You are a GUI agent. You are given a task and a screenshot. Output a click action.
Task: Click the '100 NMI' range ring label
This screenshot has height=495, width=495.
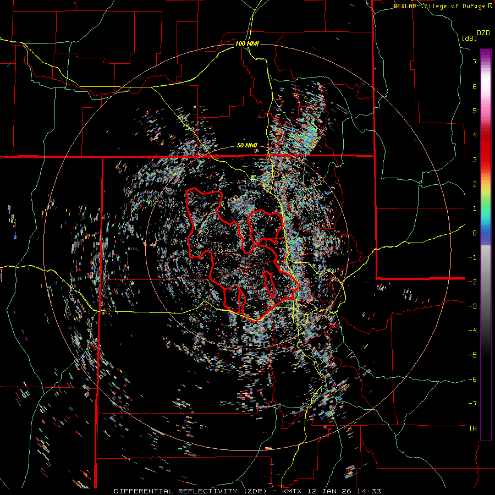[247, 43]
